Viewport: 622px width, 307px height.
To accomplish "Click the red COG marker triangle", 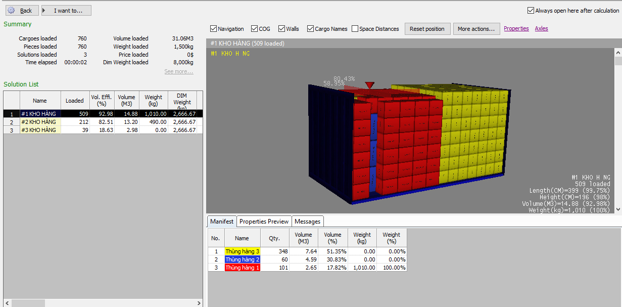I will coord(370,85).
